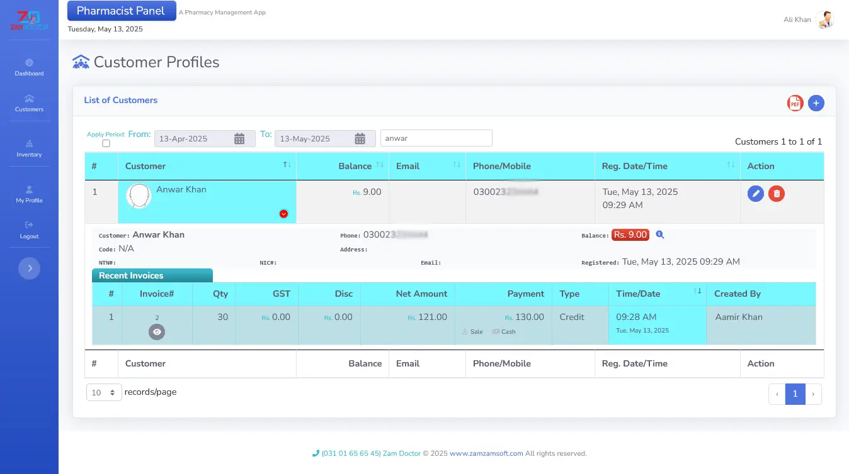Open calendar picker for From date
This screenshot has width=849, height=474.
(239, 139)
